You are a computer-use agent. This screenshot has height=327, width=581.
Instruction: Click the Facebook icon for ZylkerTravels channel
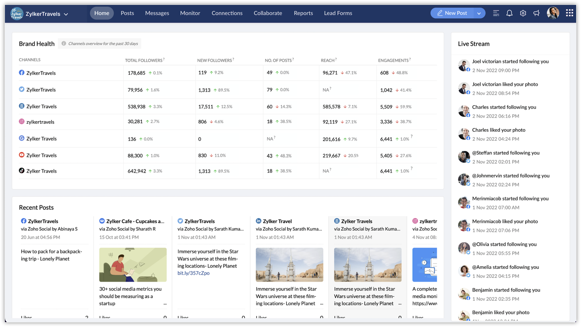tap(22, 73)
